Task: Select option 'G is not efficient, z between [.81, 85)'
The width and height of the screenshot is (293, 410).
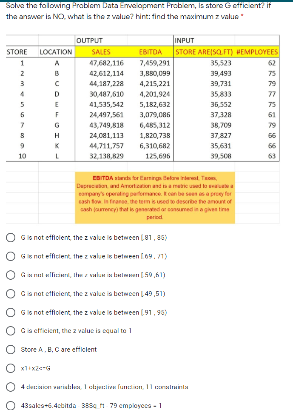Action: tap(11, 238)
